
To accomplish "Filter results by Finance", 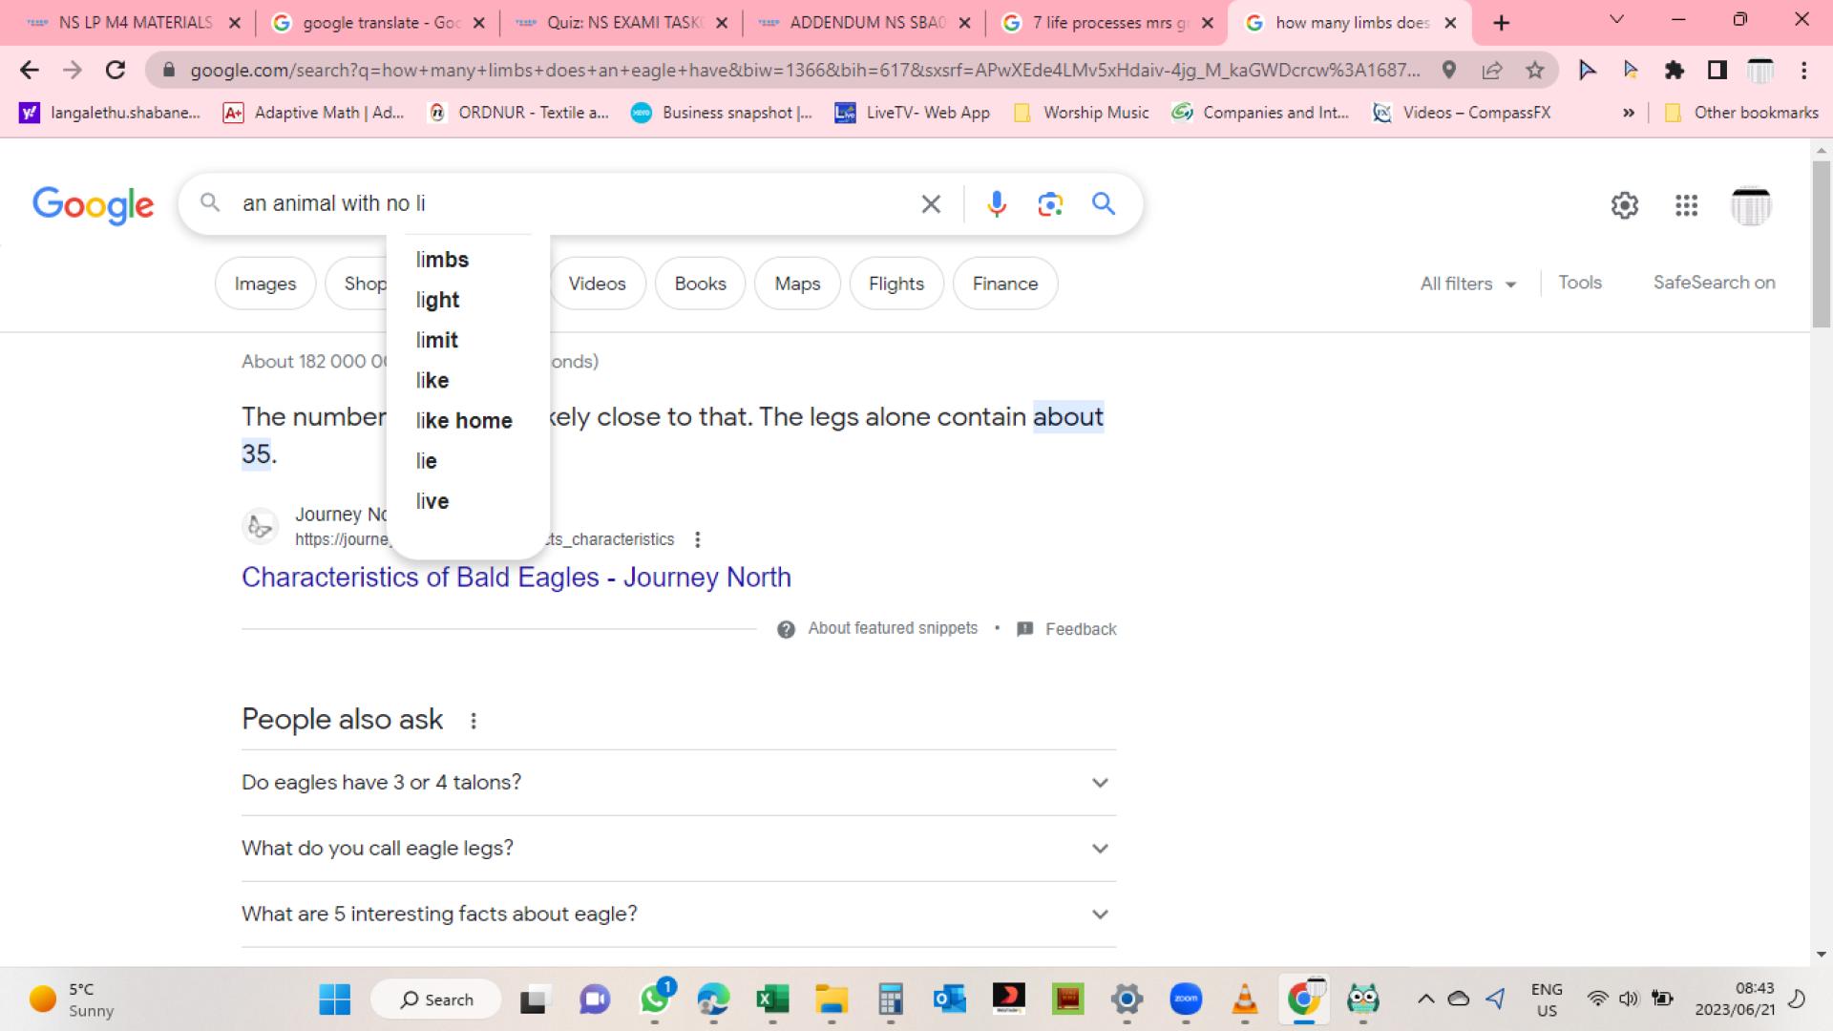I will tap(1005, 284).
